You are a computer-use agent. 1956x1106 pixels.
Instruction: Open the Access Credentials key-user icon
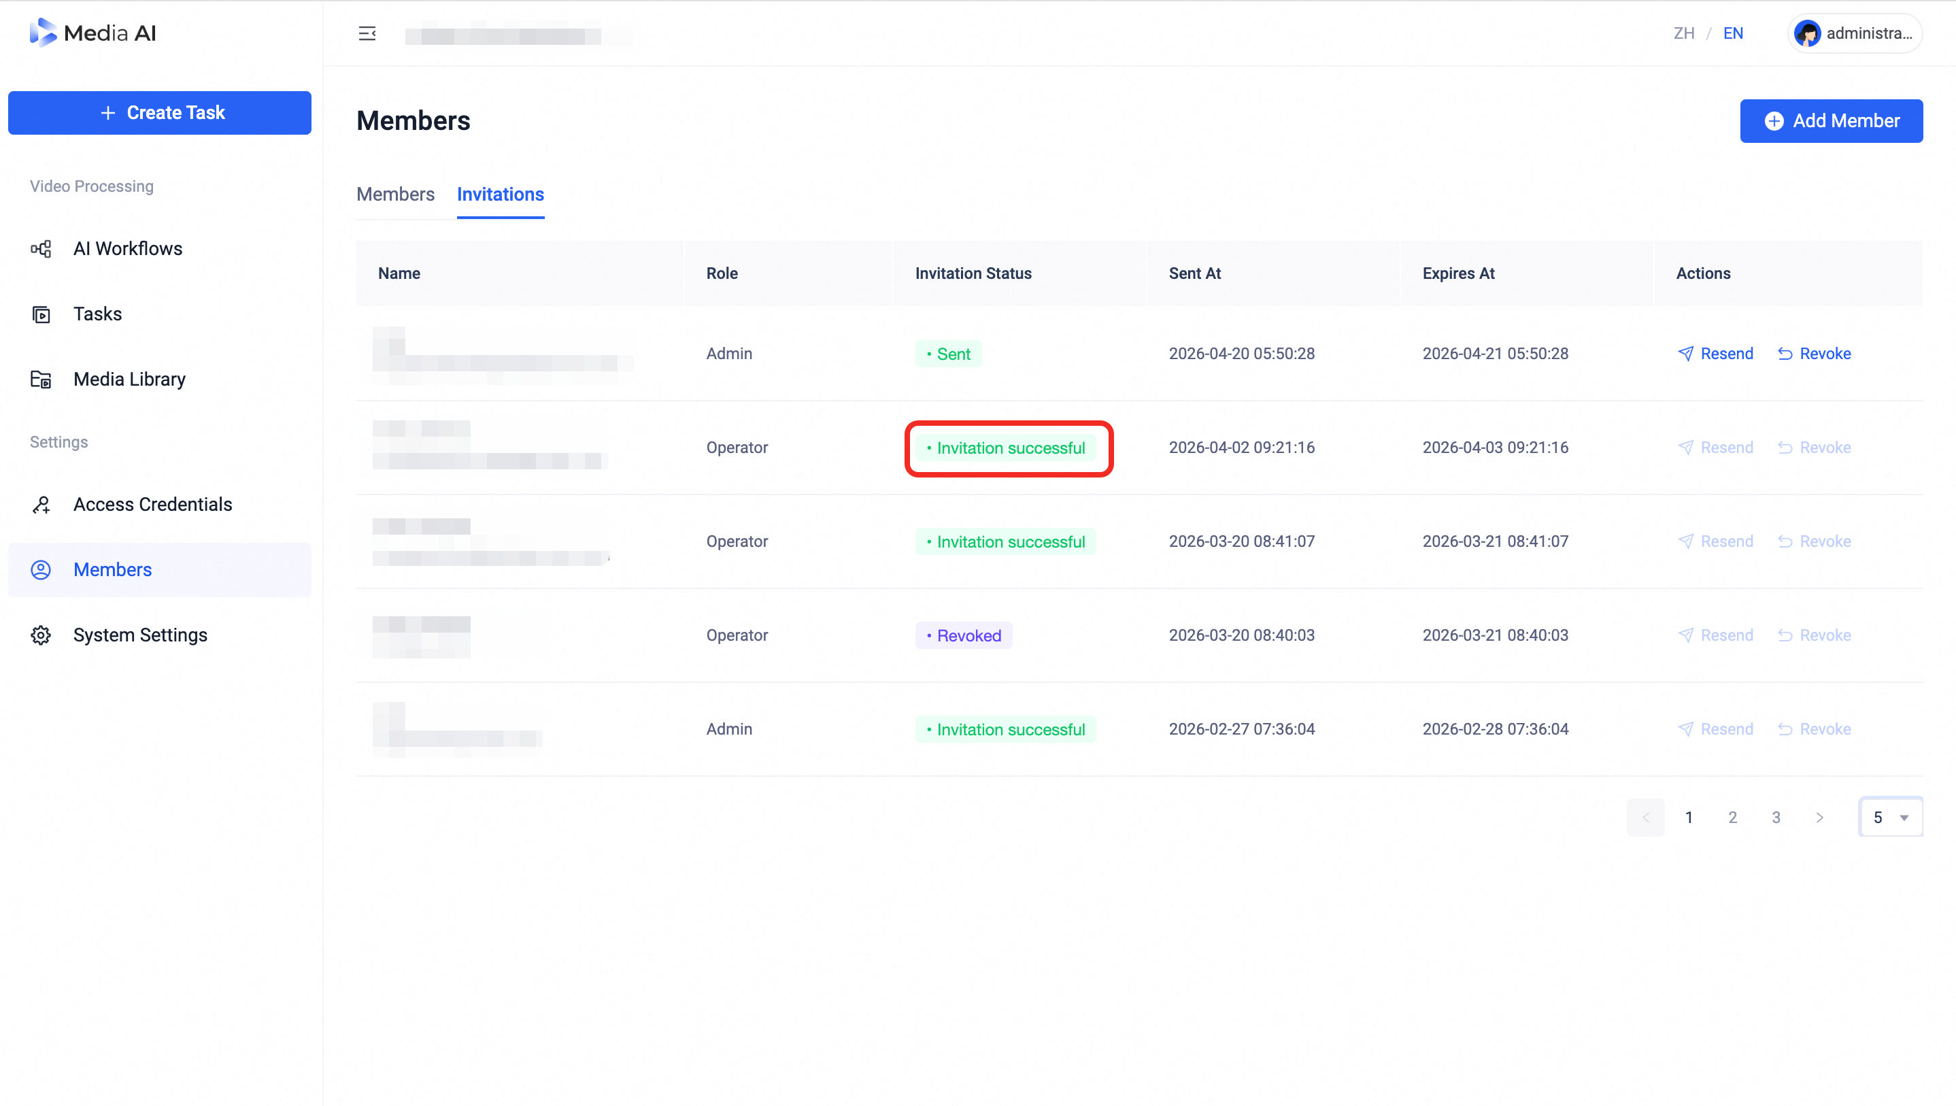(41, 505)
